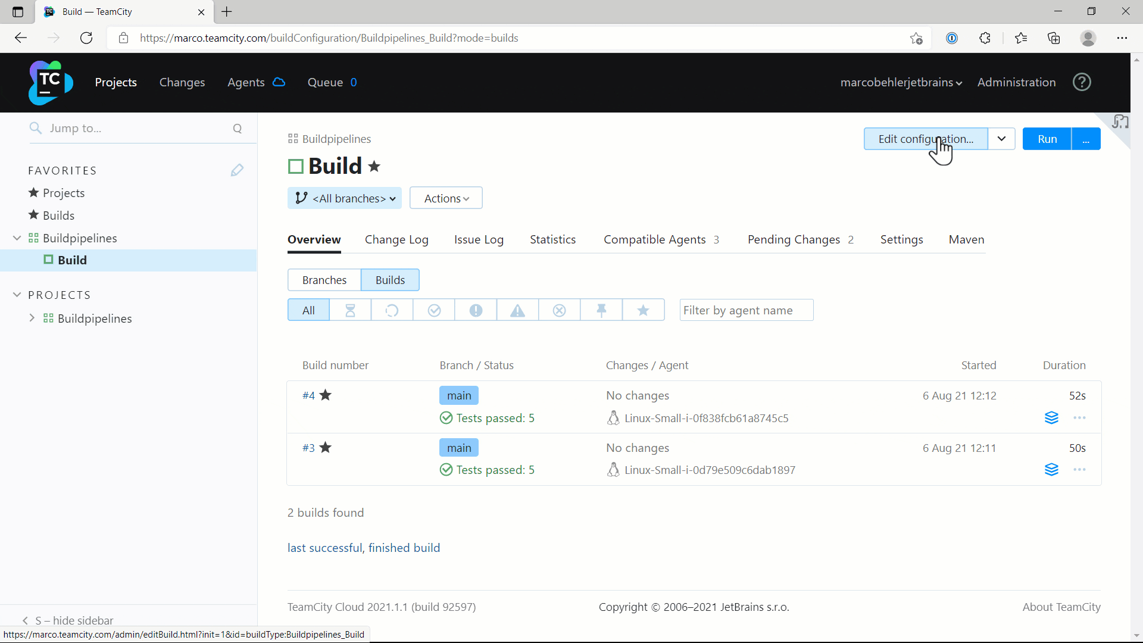Switch to the Change Log tab
Viewport: 1143px width, 643px height.
(x=396, y=239)
